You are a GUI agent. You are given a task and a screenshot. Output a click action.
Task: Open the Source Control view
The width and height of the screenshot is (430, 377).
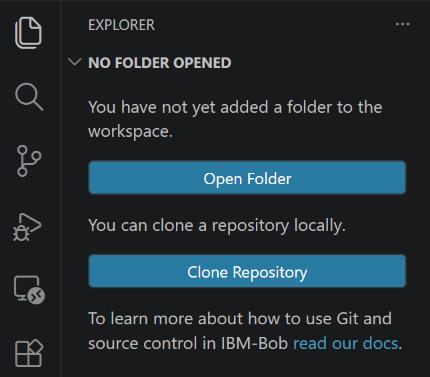pyautogui.click(x=29, y=161)
